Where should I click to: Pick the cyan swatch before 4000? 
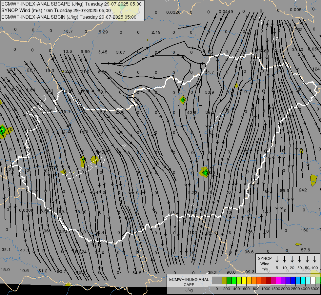[303, 281]
